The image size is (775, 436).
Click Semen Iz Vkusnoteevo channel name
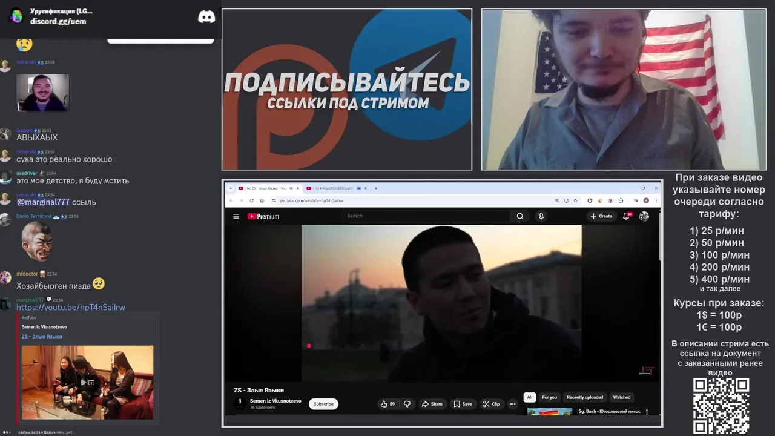point(275,401)
